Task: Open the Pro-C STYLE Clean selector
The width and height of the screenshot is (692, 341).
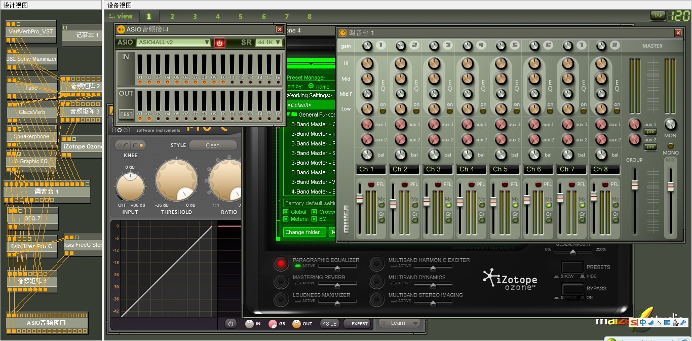Action: coord(213,145)
